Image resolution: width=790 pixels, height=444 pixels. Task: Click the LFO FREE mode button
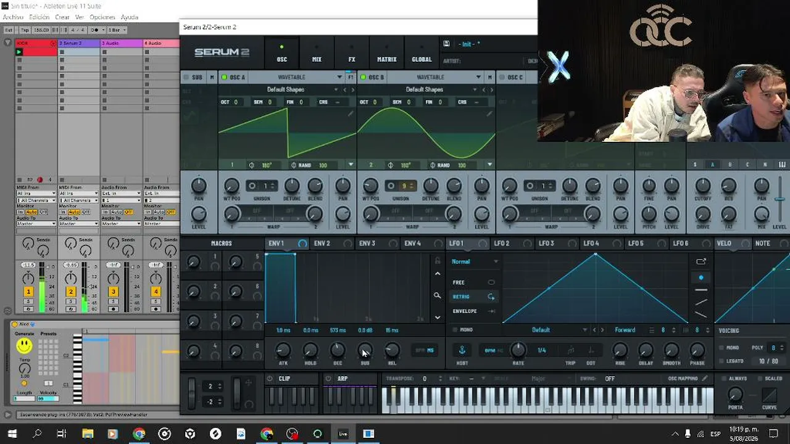click(x=473, y=282)
